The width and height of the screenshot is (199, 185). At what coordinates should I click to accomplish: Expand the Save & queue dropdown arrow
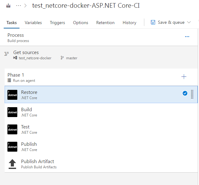click(189, 22)
